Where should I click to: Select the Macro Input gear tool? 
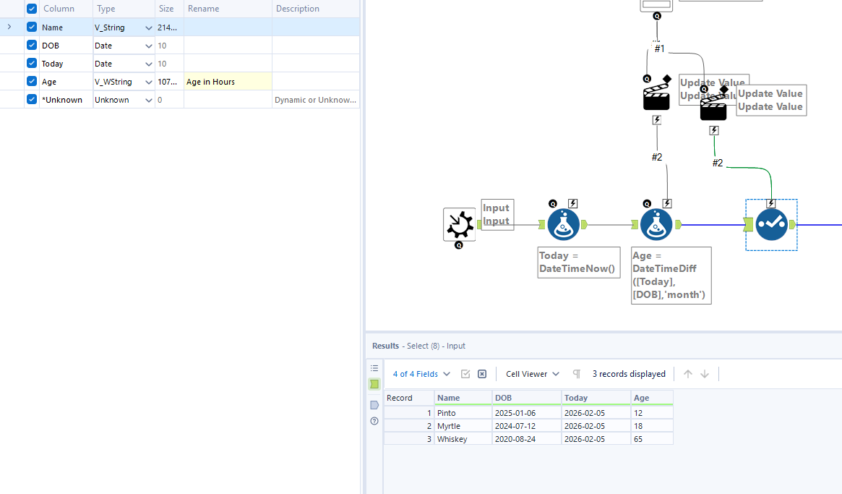pos(459,224)
